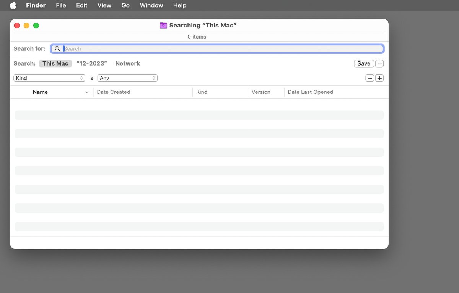Add a new search criterion with plus button
Viewport: 459px width, 293px height.
[379, 78]
